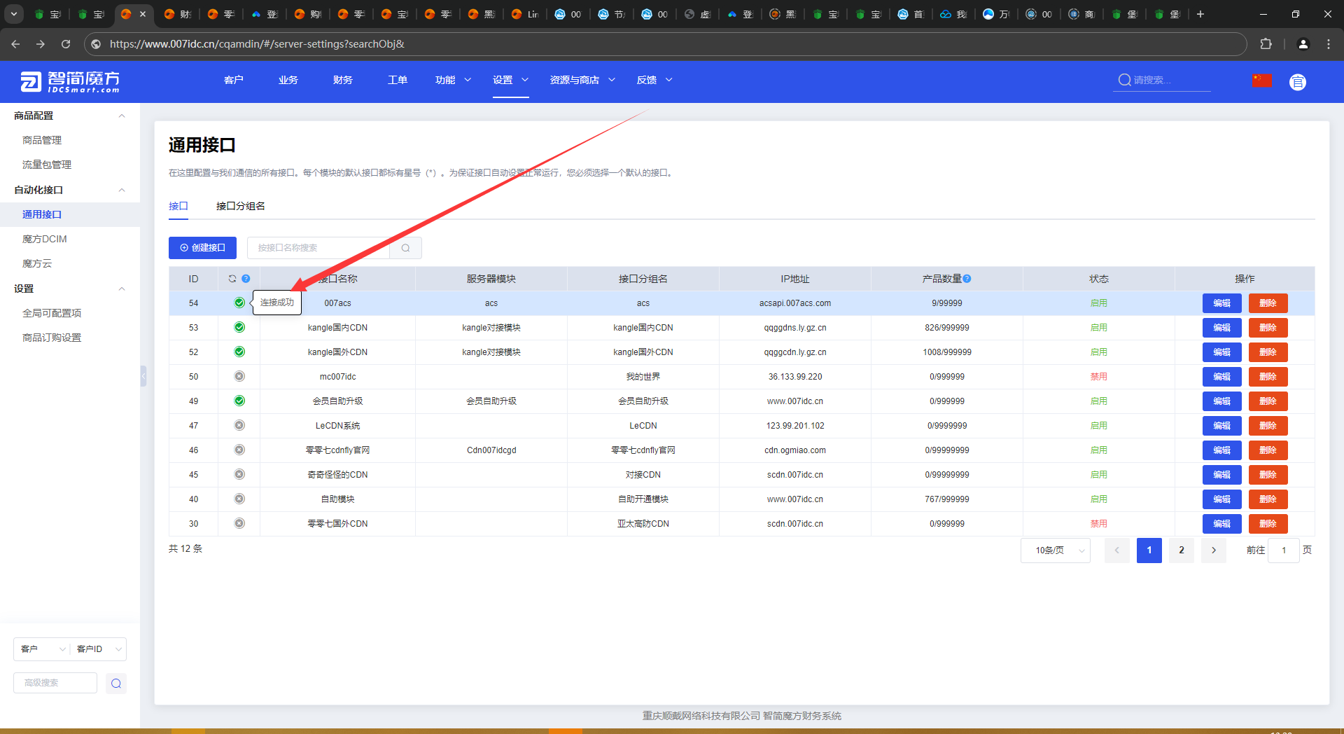Viewport: 1344px width, 734px height.
Task: Delete the mc007idc row
Action: pos(1268,377)
